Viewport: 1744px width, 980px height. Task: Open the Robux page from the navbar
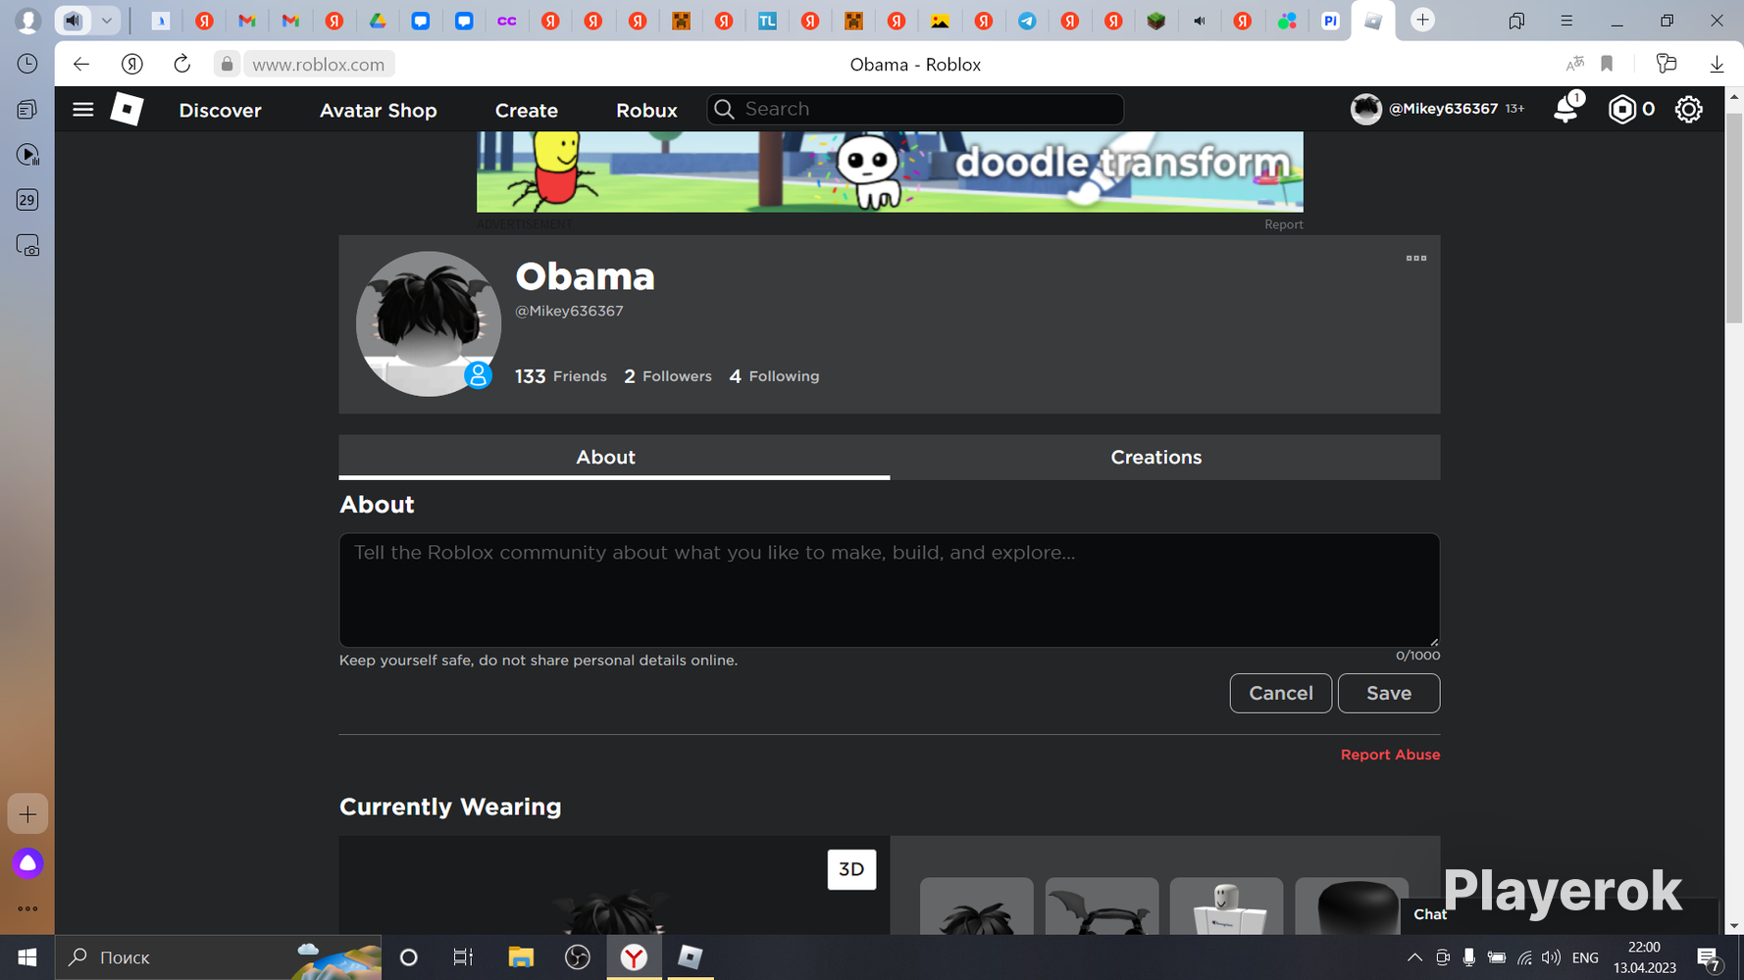[646, 111]
